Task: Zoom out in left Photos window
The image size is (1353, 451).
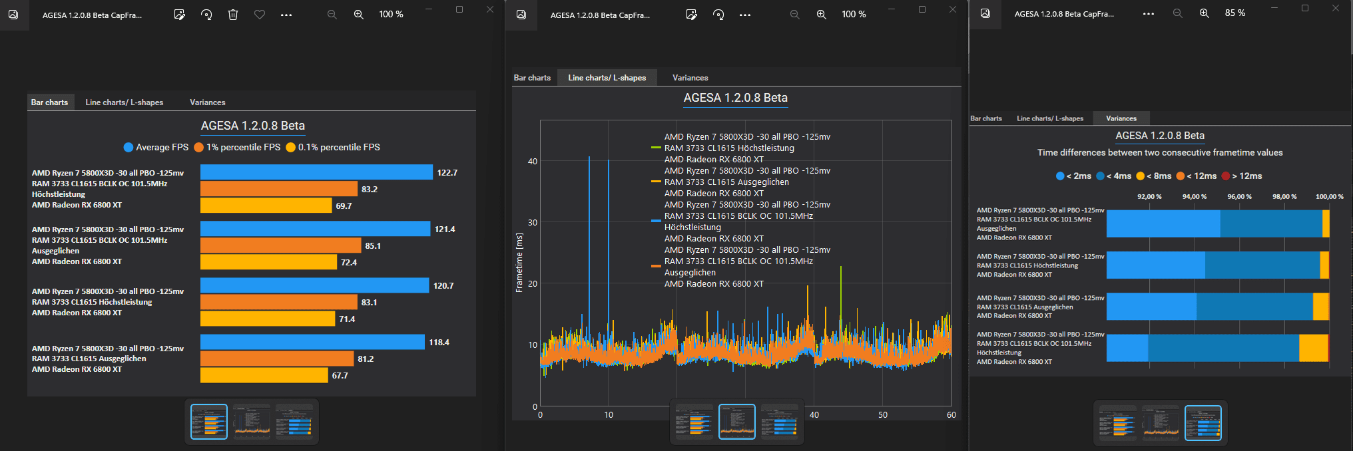Action: tap(332, 15)
